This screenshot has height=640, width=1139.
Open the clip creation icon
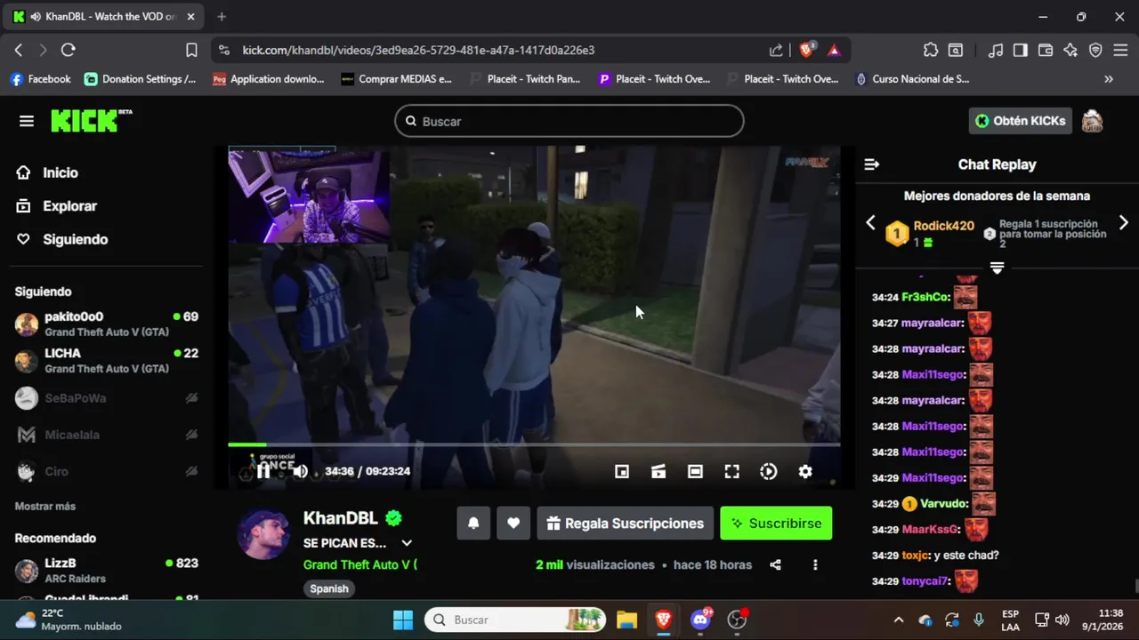658,472
